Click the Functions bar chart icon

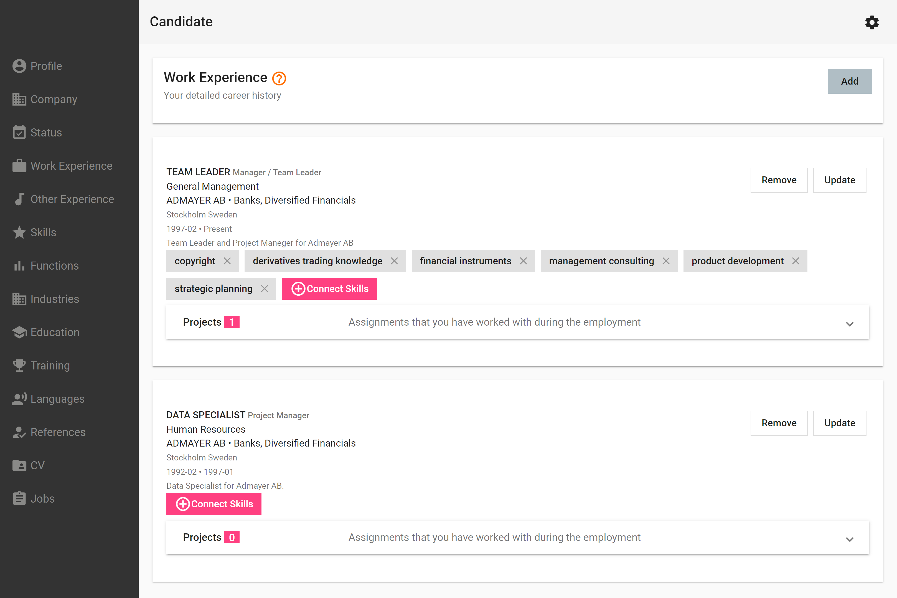point(19,266)
